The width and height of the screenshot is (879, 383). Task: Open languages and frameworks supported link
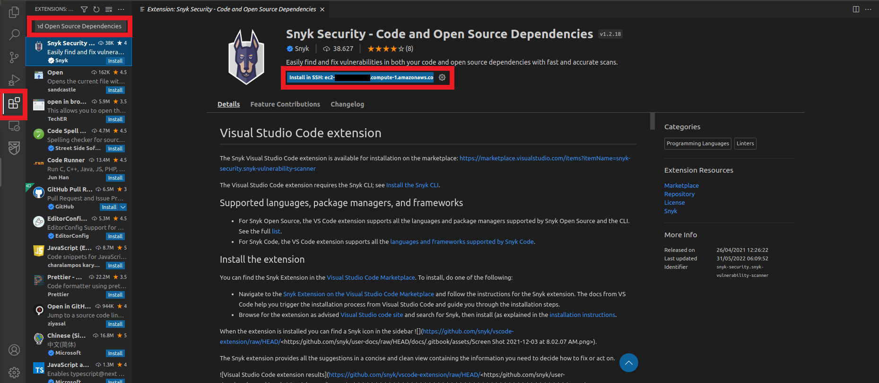point(462,242)
